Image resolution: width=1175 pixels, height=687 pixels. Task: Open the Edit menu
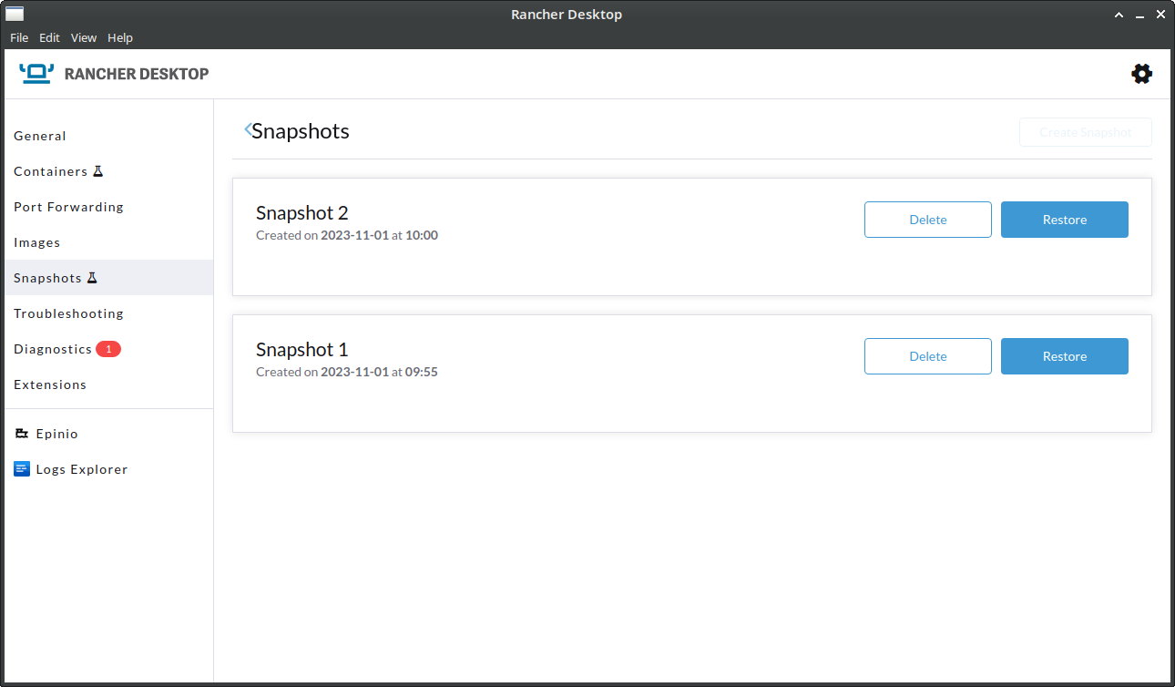(49, 37)
